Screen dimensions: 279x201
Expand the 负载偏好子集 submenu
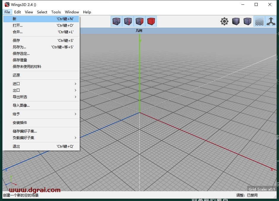coord(41,138)
